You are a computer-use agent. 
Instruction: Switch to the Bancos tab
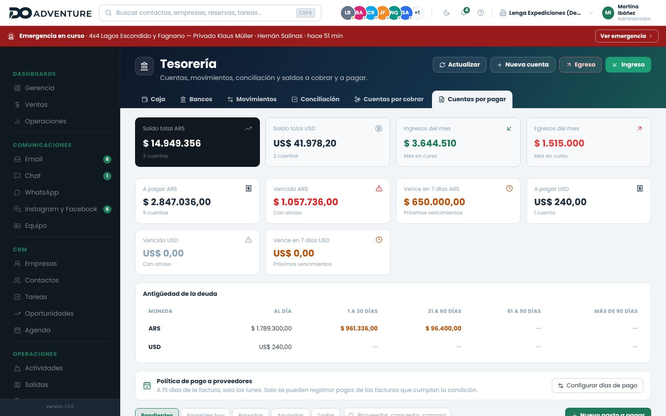pos(196,99)
